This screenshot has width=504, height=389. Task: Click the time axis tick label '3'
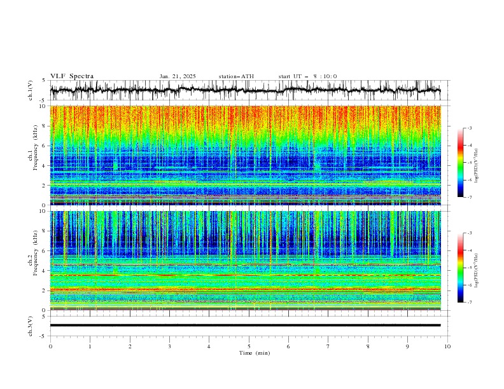click(x=169, y=346)
